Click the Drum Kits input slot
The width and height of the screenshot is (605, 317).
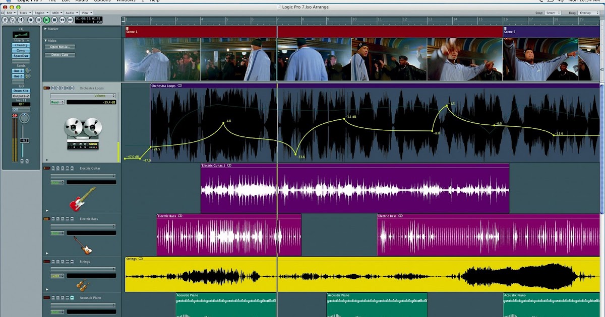(21, 91)
